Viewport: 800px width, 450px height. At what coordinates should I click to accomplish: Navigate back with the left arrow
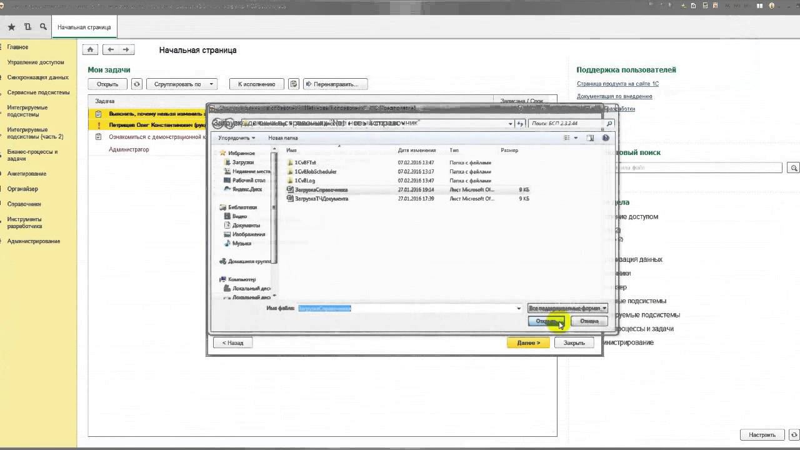pyautogui.click(x=111, y=50)
